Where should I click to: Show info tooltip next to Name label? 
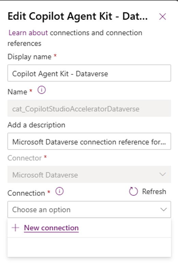pyautogui.click(x=42, y=90)
